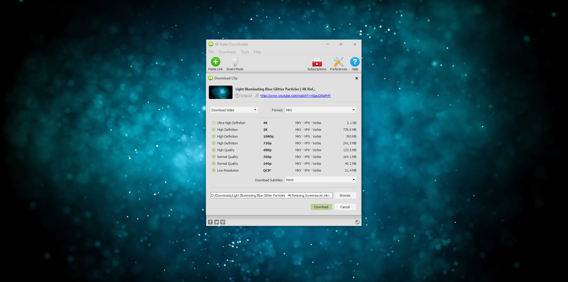Open the Downloads menu
Viewport: 568px width, 282px height.
point(227,52)
